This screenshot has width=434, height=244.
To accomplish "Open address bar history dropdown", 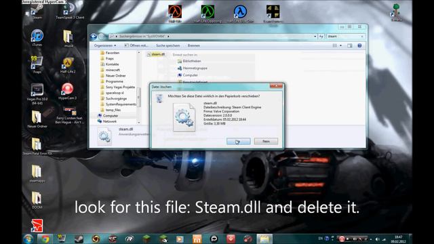I will (315, 36).
